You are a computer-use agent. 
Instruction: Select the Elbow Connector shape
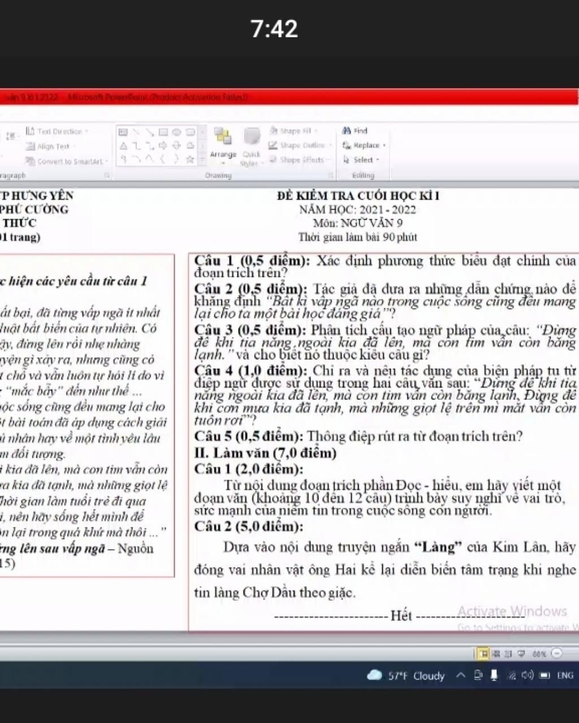[136, 146]
